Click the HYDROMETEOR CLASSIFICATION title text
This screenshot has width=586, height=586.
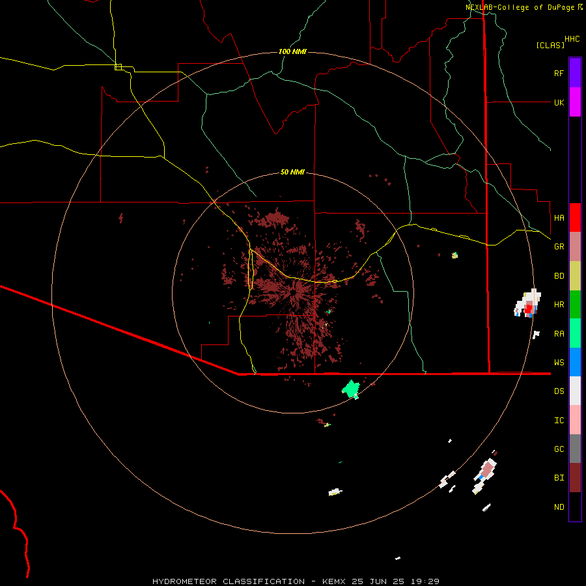(229, 581)
